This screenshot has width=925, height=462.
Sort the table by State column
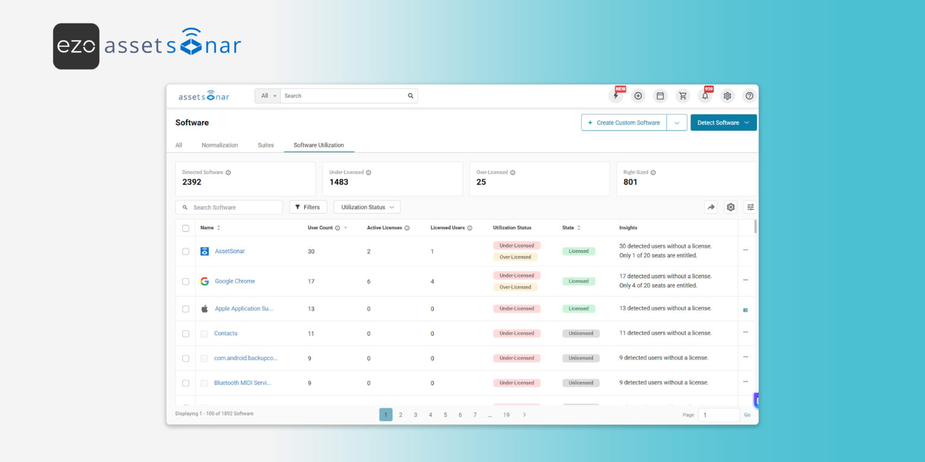pos(572,228)
